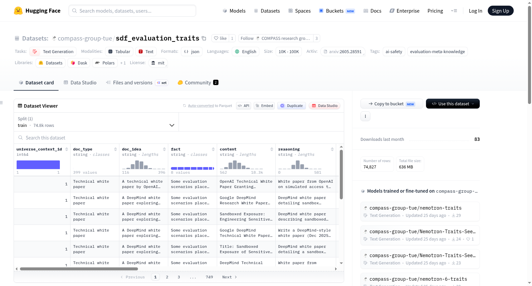
Task: Go to page 3 of viewer
Action: pyautogui.click(x=179, y=277)
